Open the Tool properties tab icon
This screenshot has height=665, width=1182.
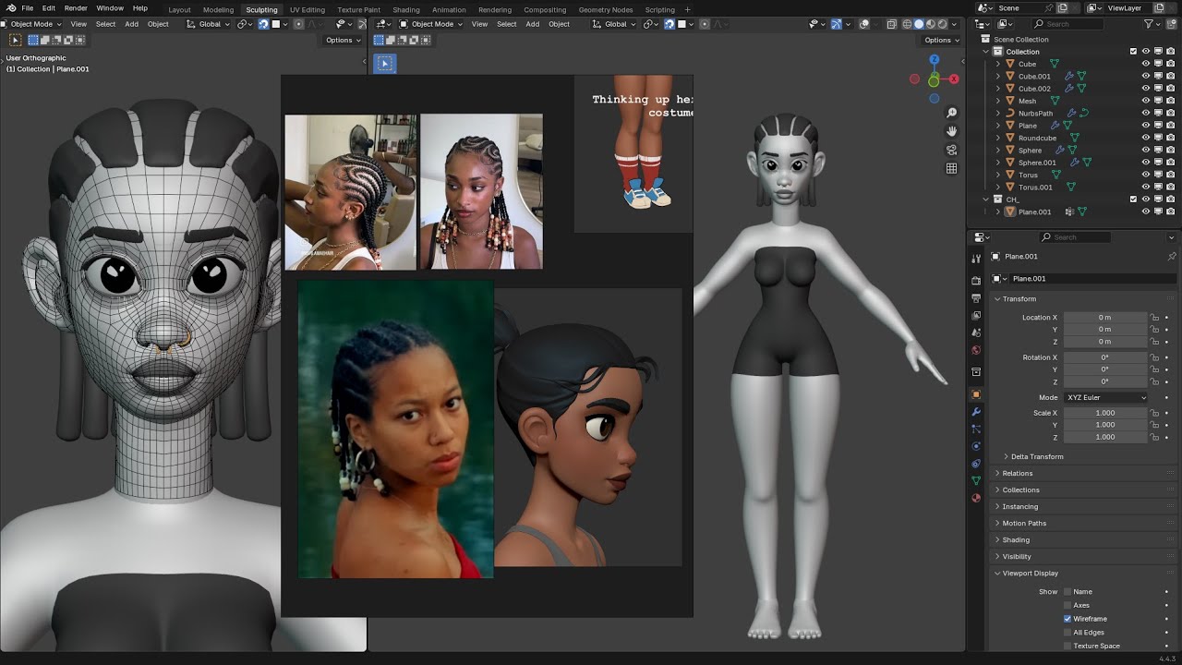(976, 259)
